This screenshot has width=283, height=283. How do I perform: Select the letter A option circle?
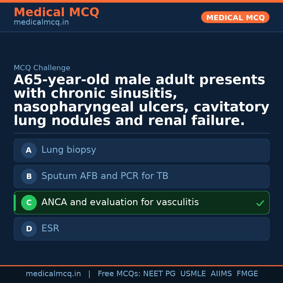coord(29,150)
